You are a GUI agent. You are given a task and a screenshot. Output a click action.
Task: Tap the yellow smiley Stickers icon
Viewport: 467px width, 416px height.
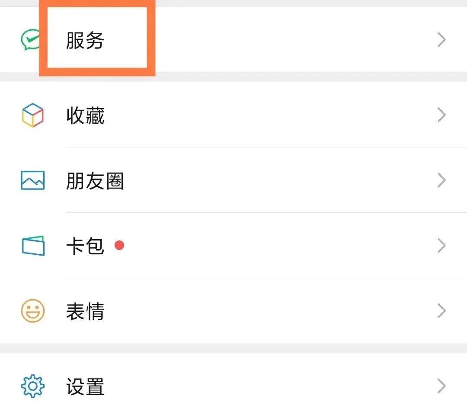pyautogui.click(x=33, y=311)
